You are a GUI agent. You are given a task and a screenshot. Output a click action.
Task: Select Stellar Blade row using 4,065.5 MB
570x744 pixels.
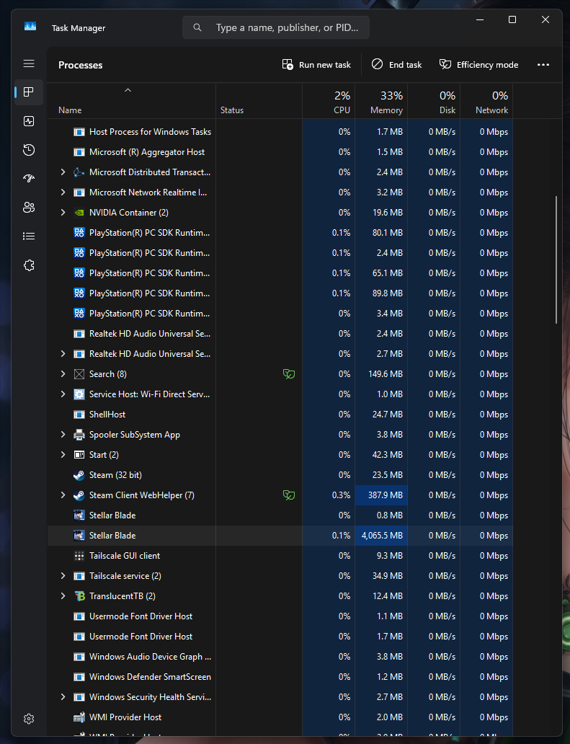tap(280, 535)
